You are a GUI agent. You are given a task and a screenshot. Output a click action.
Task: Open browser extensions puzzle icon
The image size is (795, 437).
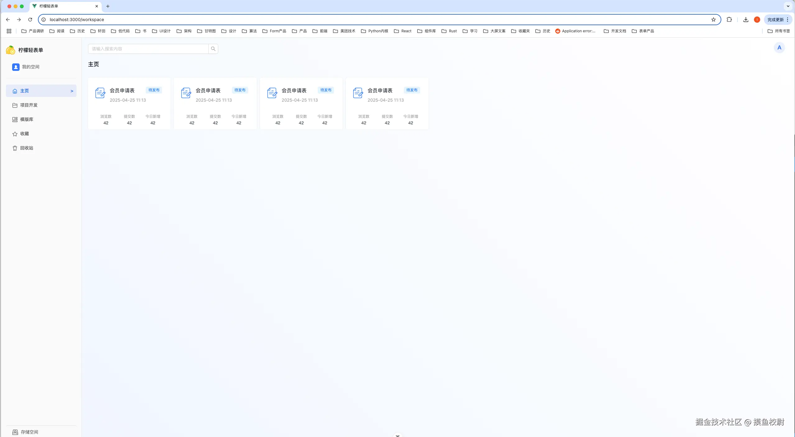(x=729, y=20)
